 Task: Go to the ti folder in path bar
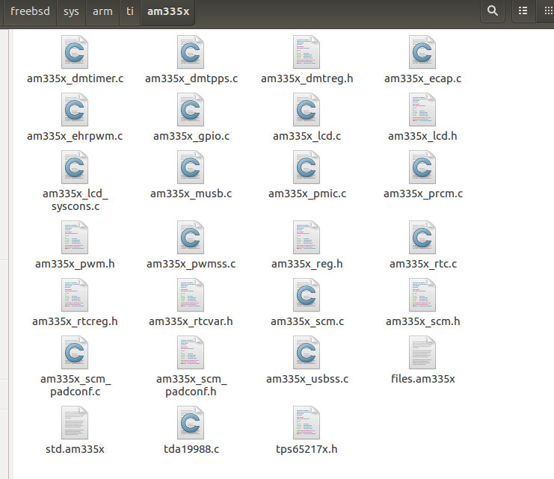pos(130,11)
